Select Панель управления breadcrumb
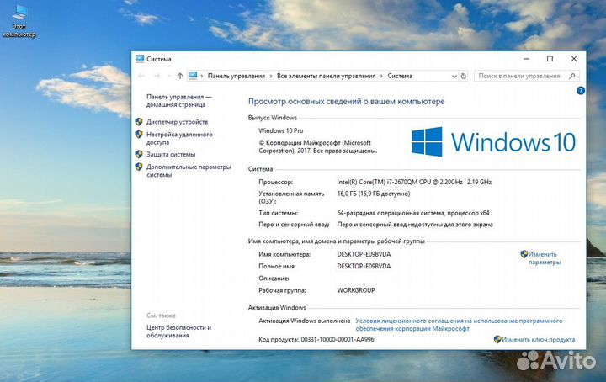The height and width of the screenshot is (382, 606). (x=237, y=76)
